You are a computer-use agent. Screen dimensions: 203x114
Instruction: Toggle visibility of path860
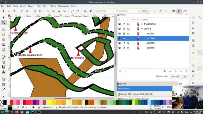click(119, 38)
